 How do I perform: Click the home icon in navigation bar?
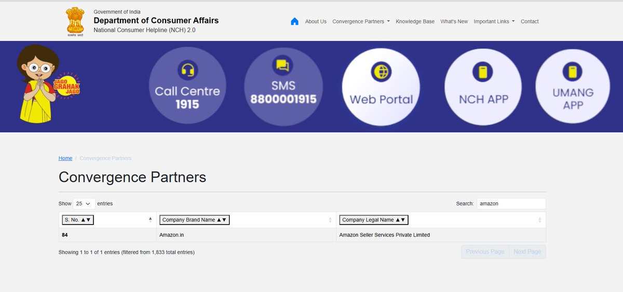pyautogui.click(x=294, y=21)
